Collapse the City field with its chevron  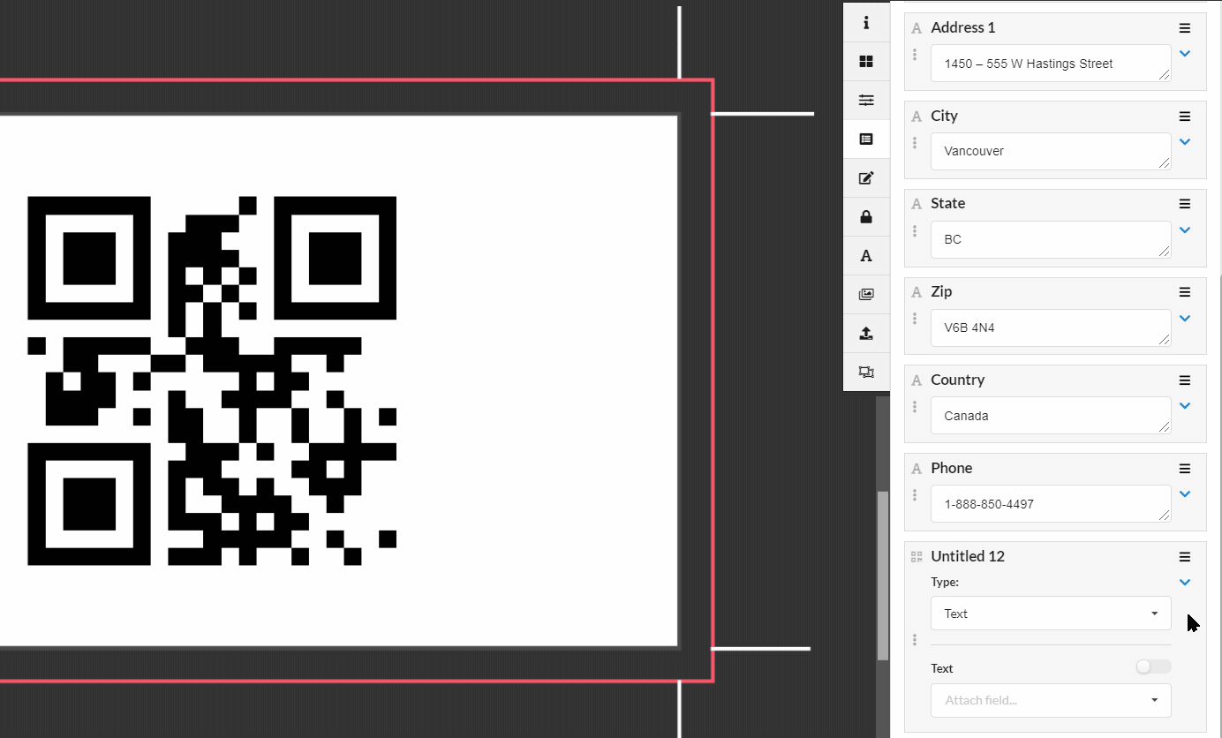coord(1185,141)
